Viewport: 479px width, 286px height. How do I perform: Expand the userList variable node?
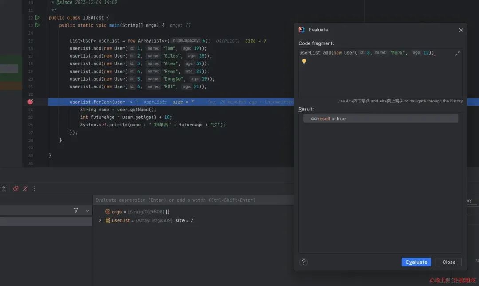pyautogui.click(x=100, y=220)
